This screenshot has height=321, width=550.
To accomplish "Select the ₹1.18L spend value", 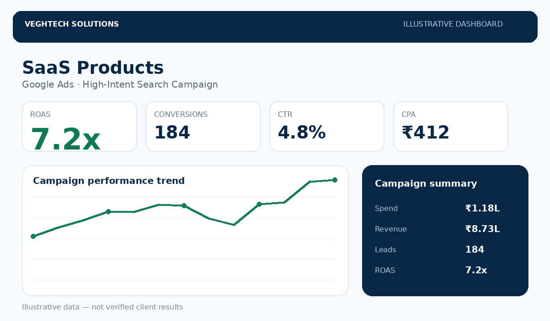I will (482, 209).
